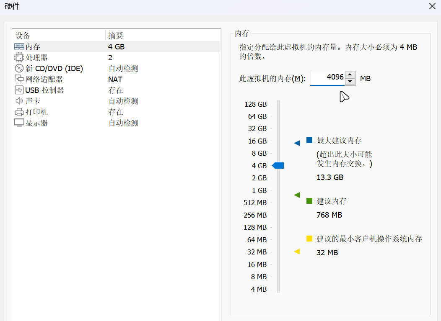Screen dimensions: 441x321
Task: Select the 打印机 row
Action: point(116,112)
